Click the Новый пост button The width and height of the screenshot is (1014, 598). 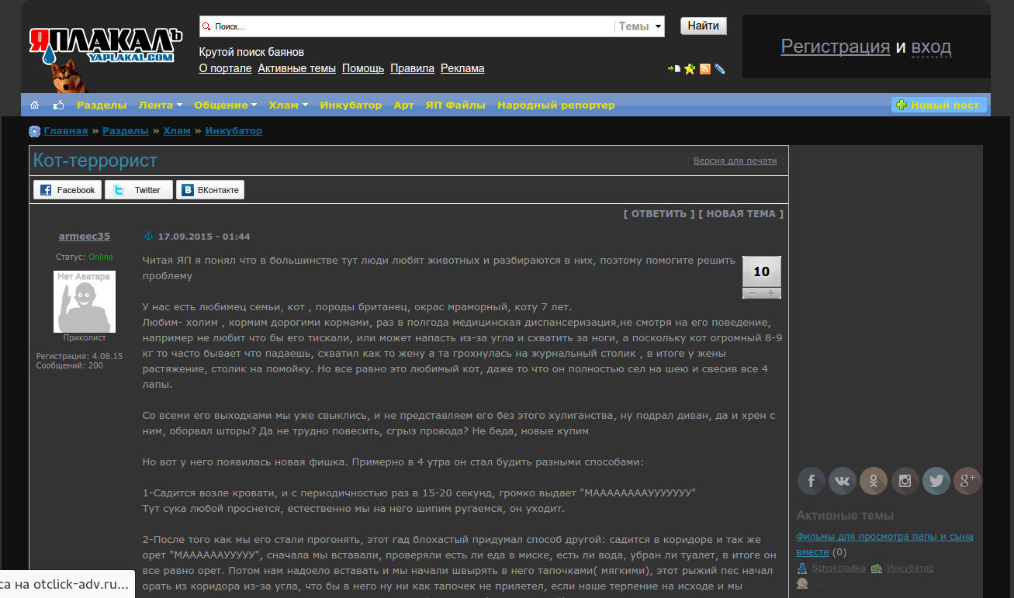point(939,105)
